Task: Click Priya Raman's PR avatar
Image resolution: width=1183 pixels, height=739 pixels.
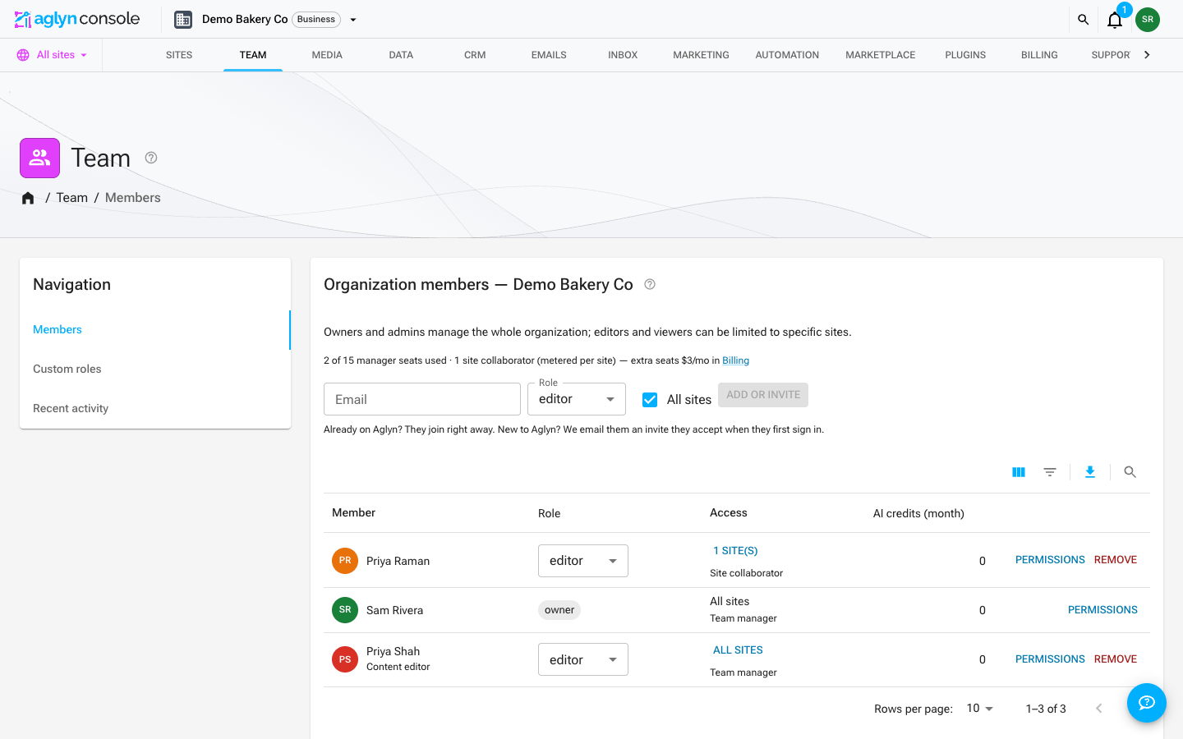Action: [x=345, y=561]
